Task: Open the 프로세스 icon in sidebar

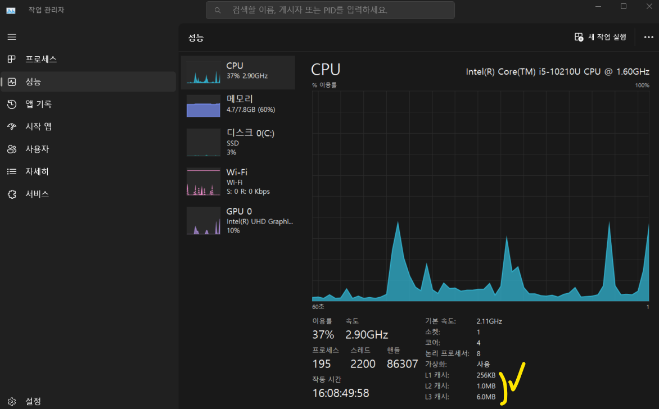Action: pos(12,59)
